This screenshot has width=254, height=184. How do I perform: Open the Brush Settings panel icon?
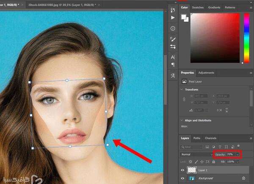point(173,39)
